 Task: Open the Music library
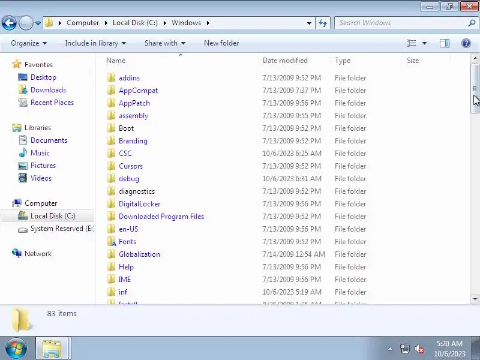(x=40, y=152)
